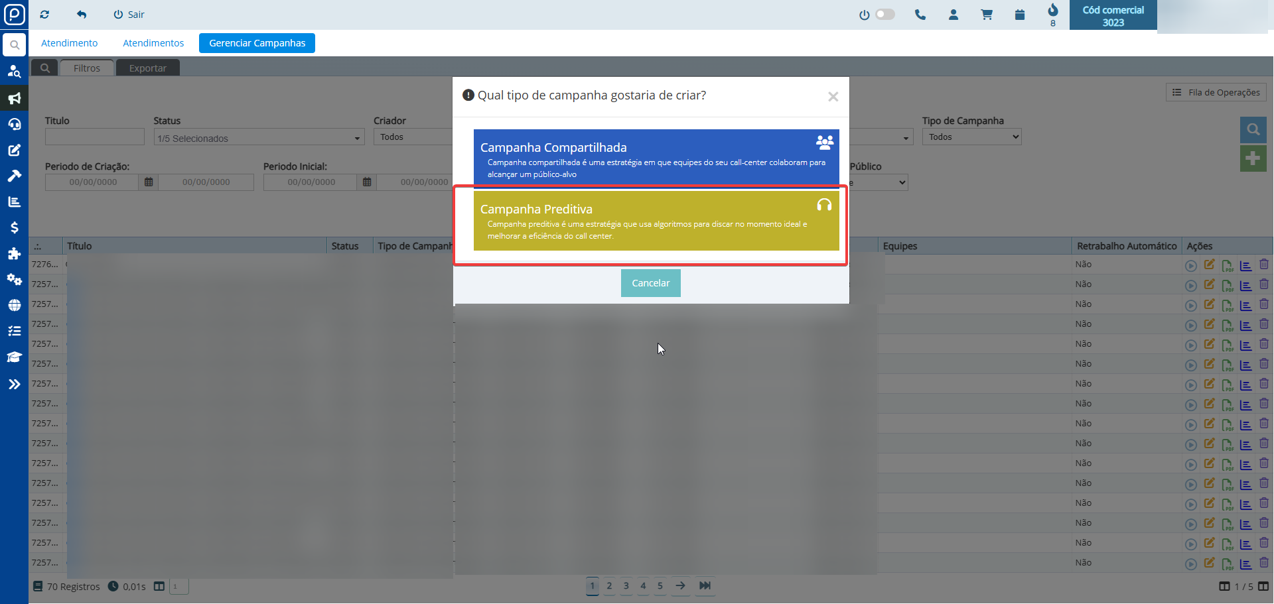Expand the sidebar with double chevron
This screenshot has width=1274, height=604.
coord(14,384)
